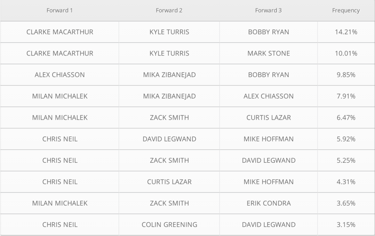The height and width of the screenshot is (236, 375).
Task: Select Mika Zibanejad in the 9.85% row
Action: click(169, 75)
